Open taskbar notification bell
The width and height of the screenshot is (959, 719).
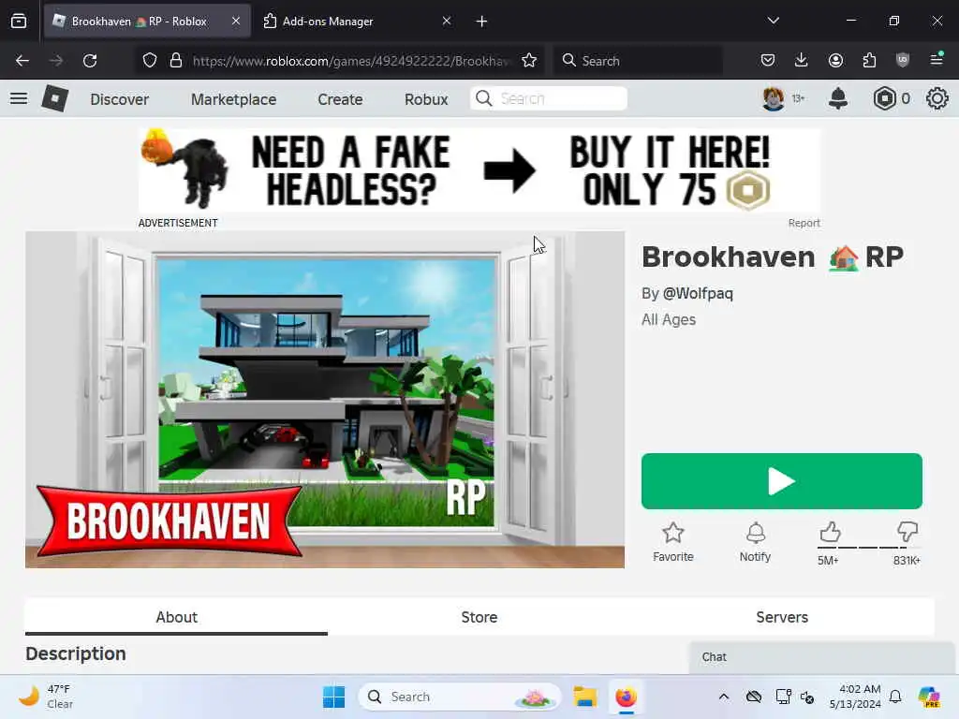pos(895,697)
